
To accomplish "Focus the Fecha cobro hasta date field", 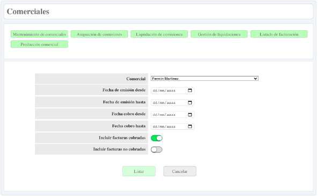I will click(x=172, y=127).
